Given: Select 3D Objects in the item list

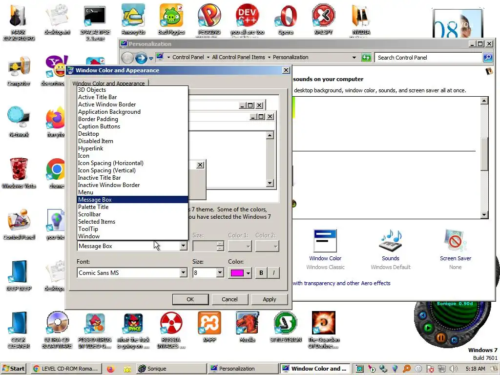Looking at the screenshot, I should 133,90.
